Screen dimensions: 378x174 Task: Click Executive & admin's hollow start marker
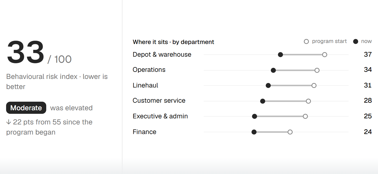tap(305, 116)
